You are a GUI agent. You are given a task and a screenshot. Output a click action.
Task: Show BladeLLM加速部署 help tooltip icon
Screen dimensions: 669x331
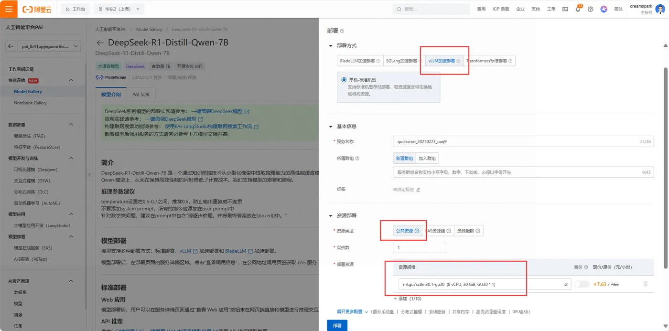click(378, 61)
